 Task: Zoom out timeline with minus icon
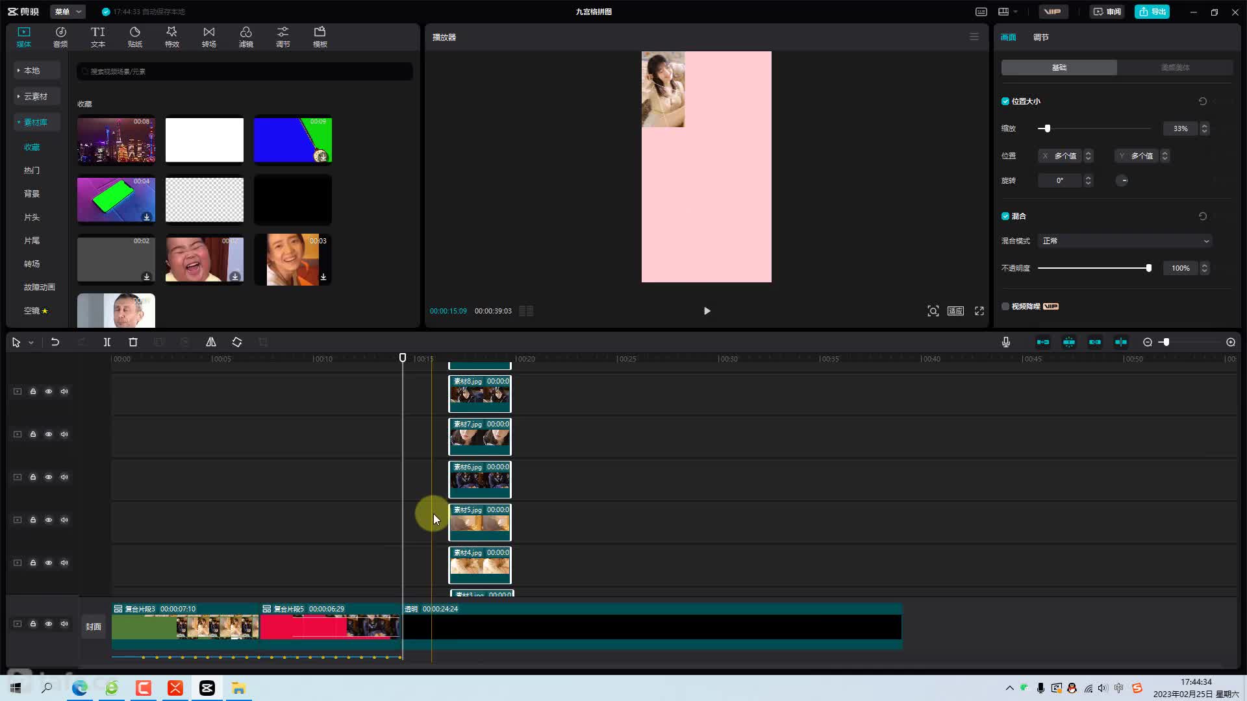pyautogui.click(x=1148, y=342)
